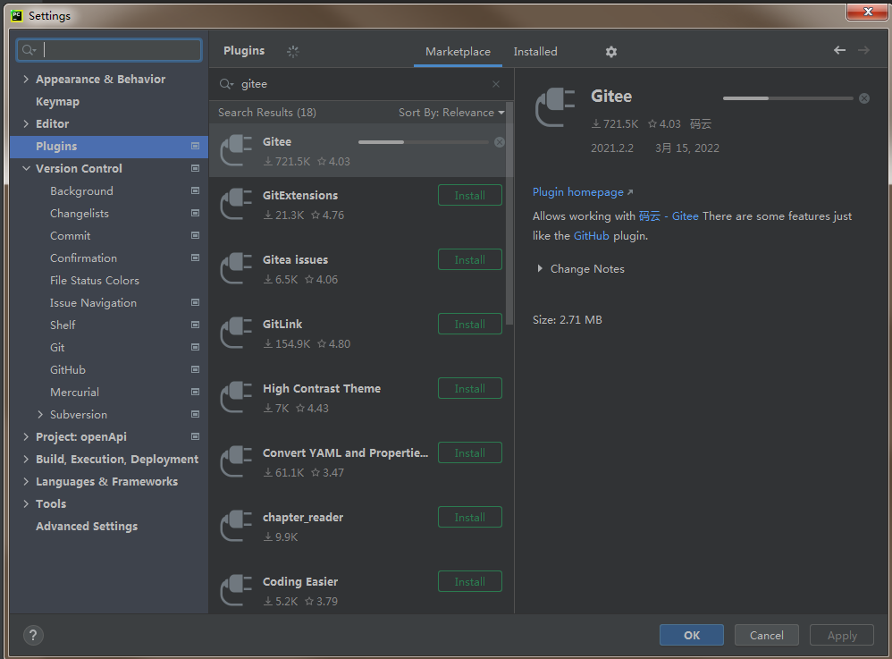Click the GitLink plugin icon
Image resolution: width=892 pixels, height=659 pixels.
click(236, 333)
